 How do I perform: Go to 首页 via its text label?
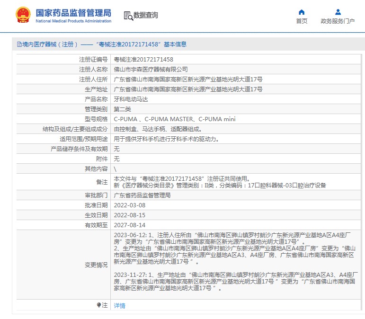coord(302,21)
